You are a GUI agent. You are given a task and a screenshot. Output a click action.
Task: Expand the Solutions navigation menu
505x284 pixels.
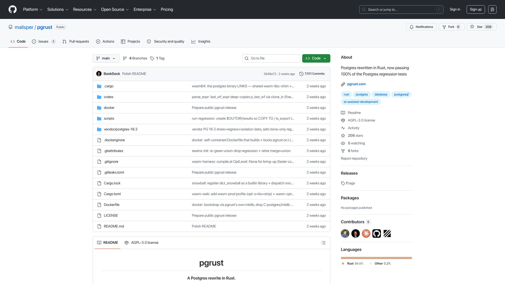click(58, 9)
